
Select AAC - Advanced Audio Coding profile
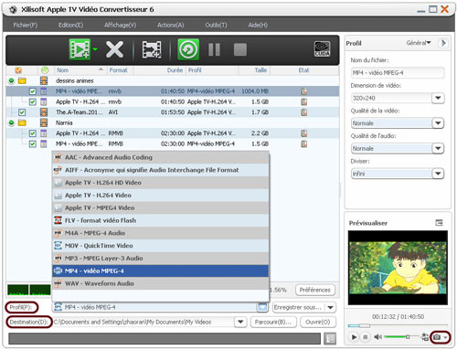[x=161, y=157]
